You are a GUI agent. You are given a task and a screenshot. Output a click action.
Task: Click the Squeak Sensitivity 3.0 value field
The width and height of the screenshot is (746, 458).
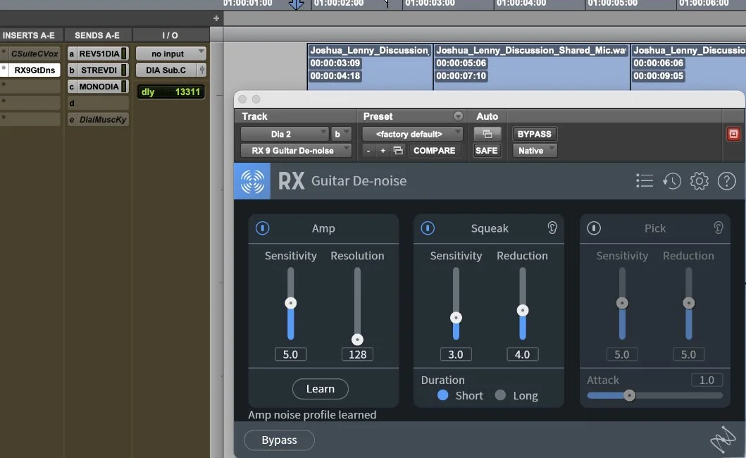click(456, 354)
